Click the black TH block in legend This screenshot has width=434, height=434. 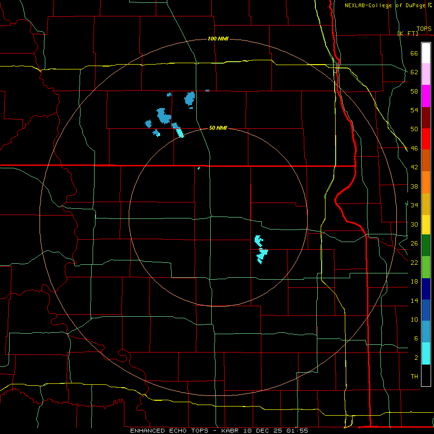[426, 375]
